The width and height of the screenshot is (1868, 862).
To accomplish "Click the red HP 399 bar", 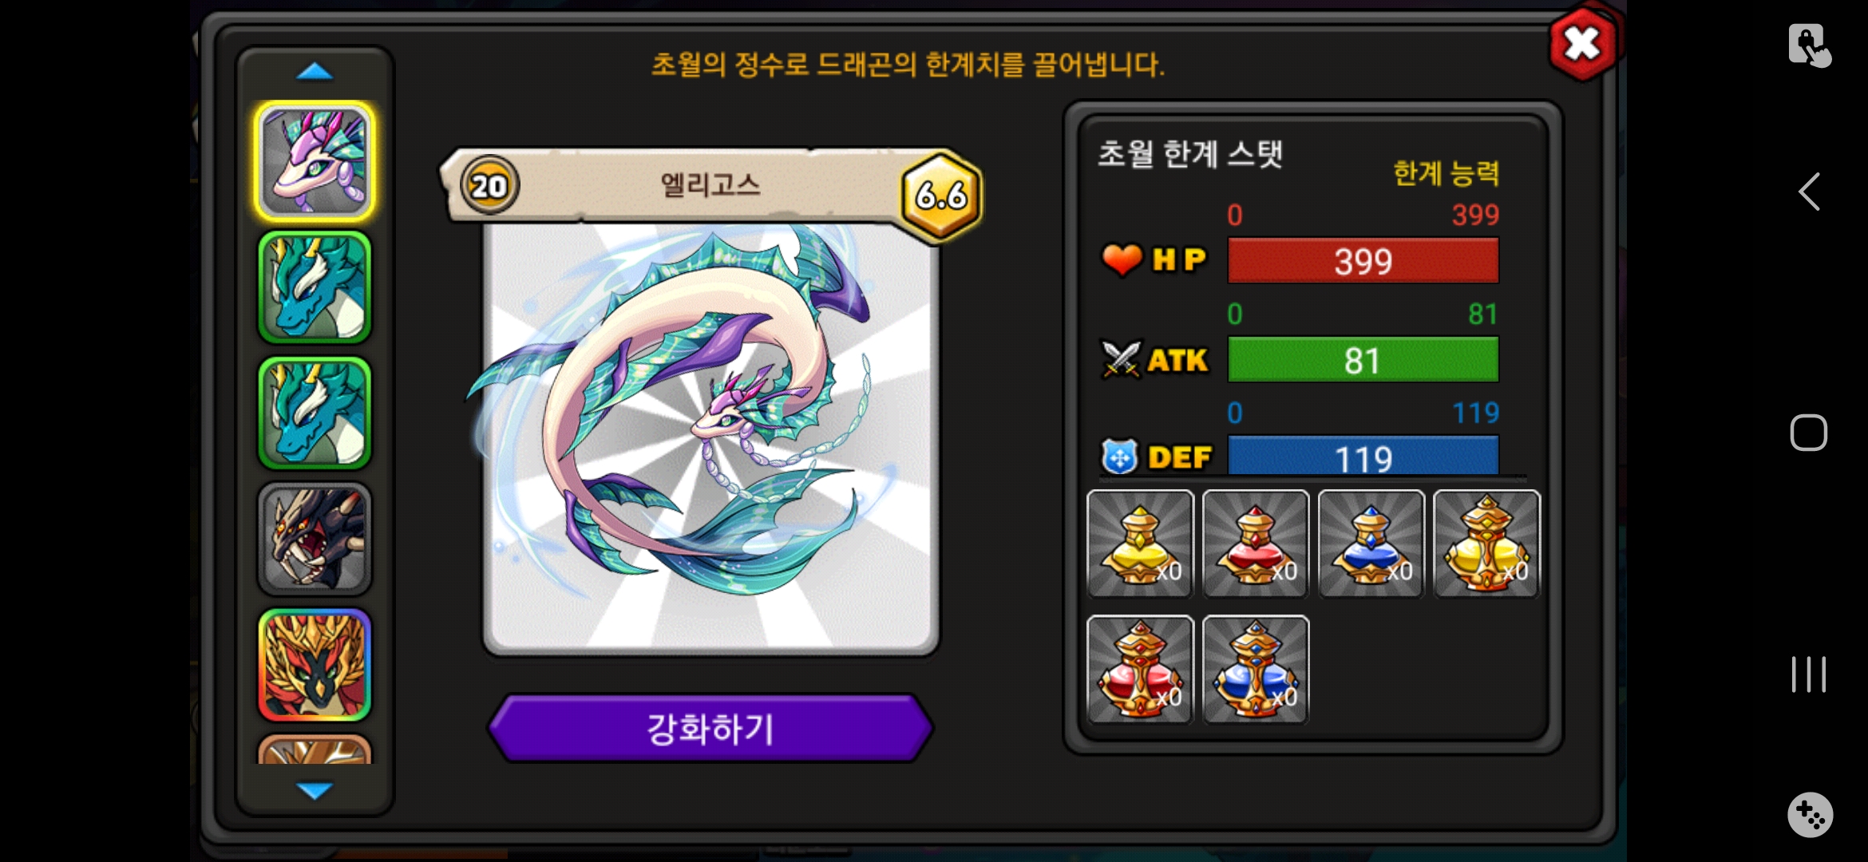I will point(1363,261).
